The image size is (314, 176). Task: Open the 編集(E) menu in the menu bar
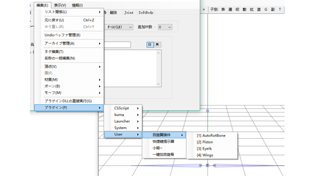click(x=43, y=5)
